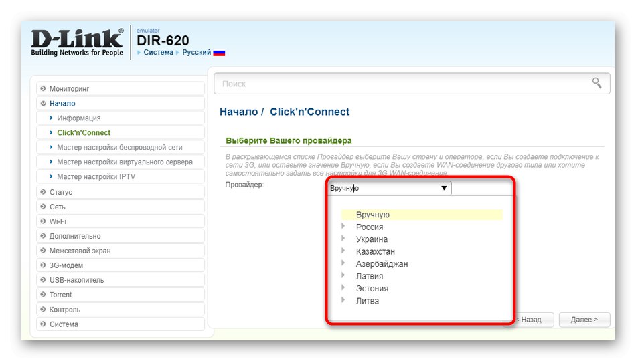Collapse the Начало sidebar section
This screenshot has height=361, width=636.
[x=121, y=104]
